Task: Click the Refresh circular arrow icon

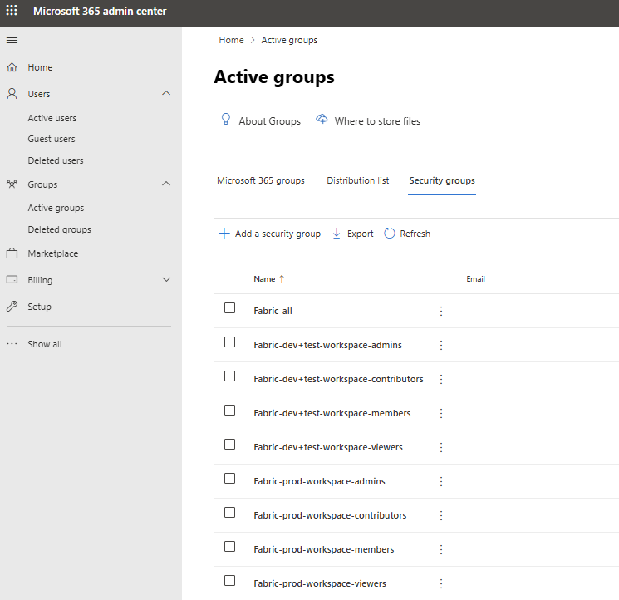Action: tap(389, 234)
